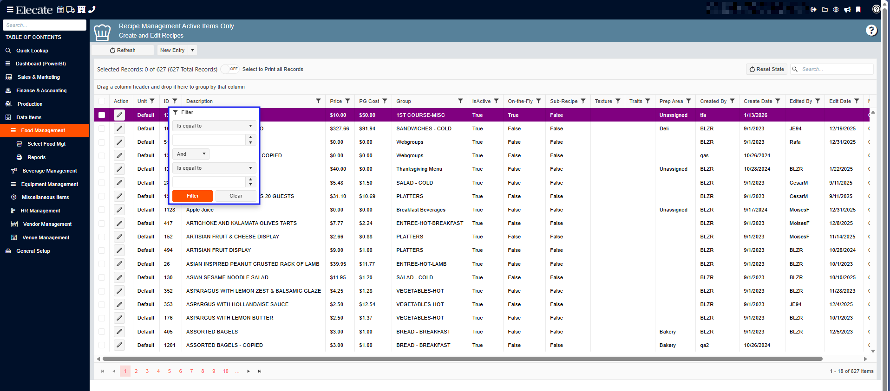Click the orange Filter button
Image resolution: width=890 pixels, height=391 pixels.
coord(192,196)
